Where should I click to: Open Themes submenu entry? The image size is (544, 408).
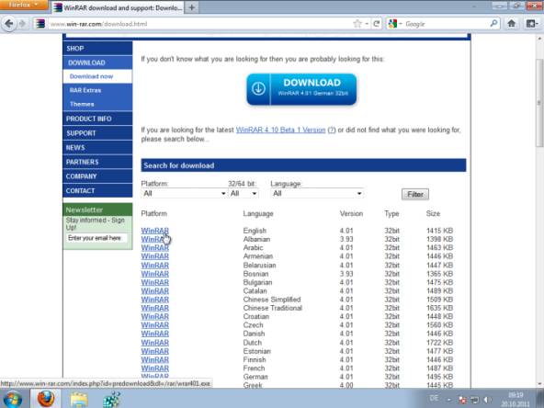(x=97, y=104)
